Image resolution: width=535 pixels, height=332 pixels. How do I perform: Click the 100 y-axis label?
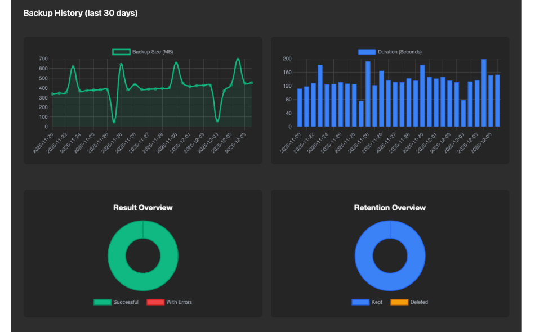(x=43, y=117)
